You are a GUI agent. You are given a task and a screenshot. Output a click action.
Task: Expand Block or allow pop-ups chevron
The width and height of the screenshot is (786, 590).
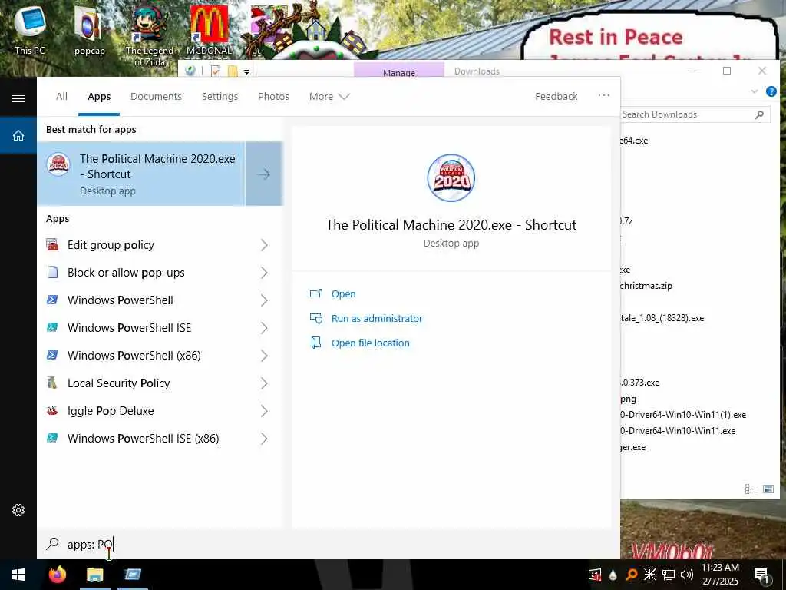click(x=264, y=273)
